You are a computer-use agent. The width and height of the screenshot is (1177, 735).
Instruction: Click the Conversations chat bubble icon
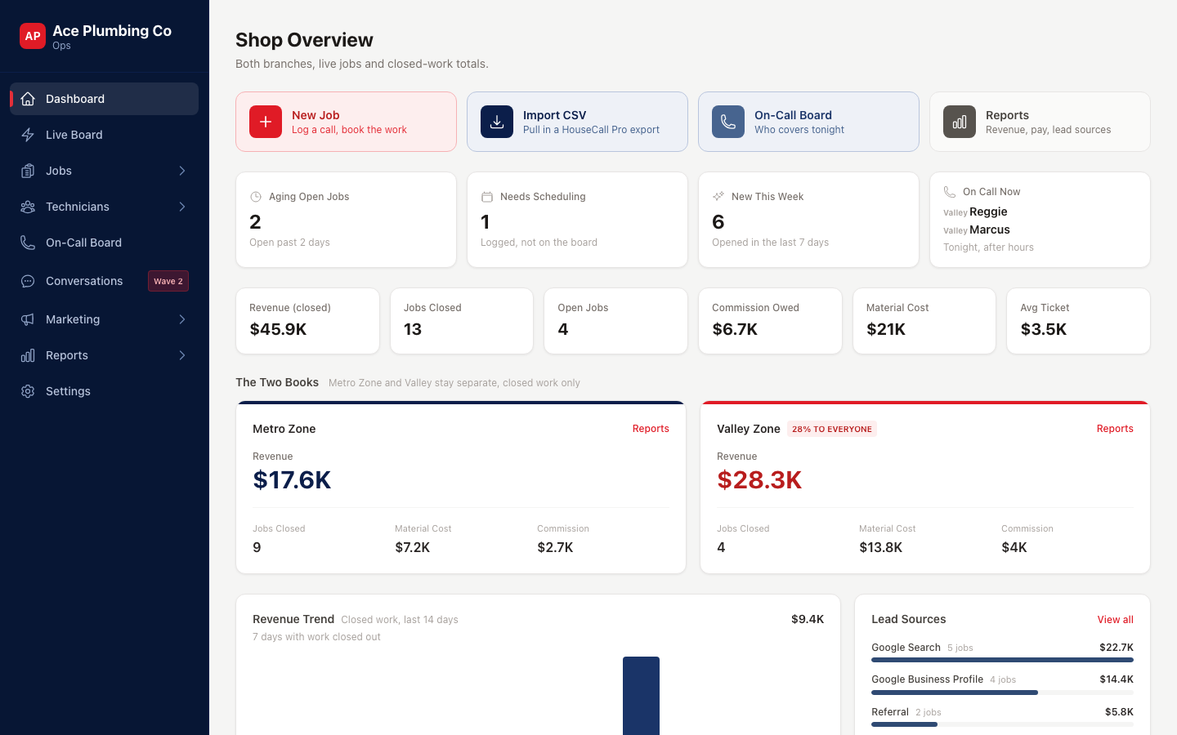point(28,281)
